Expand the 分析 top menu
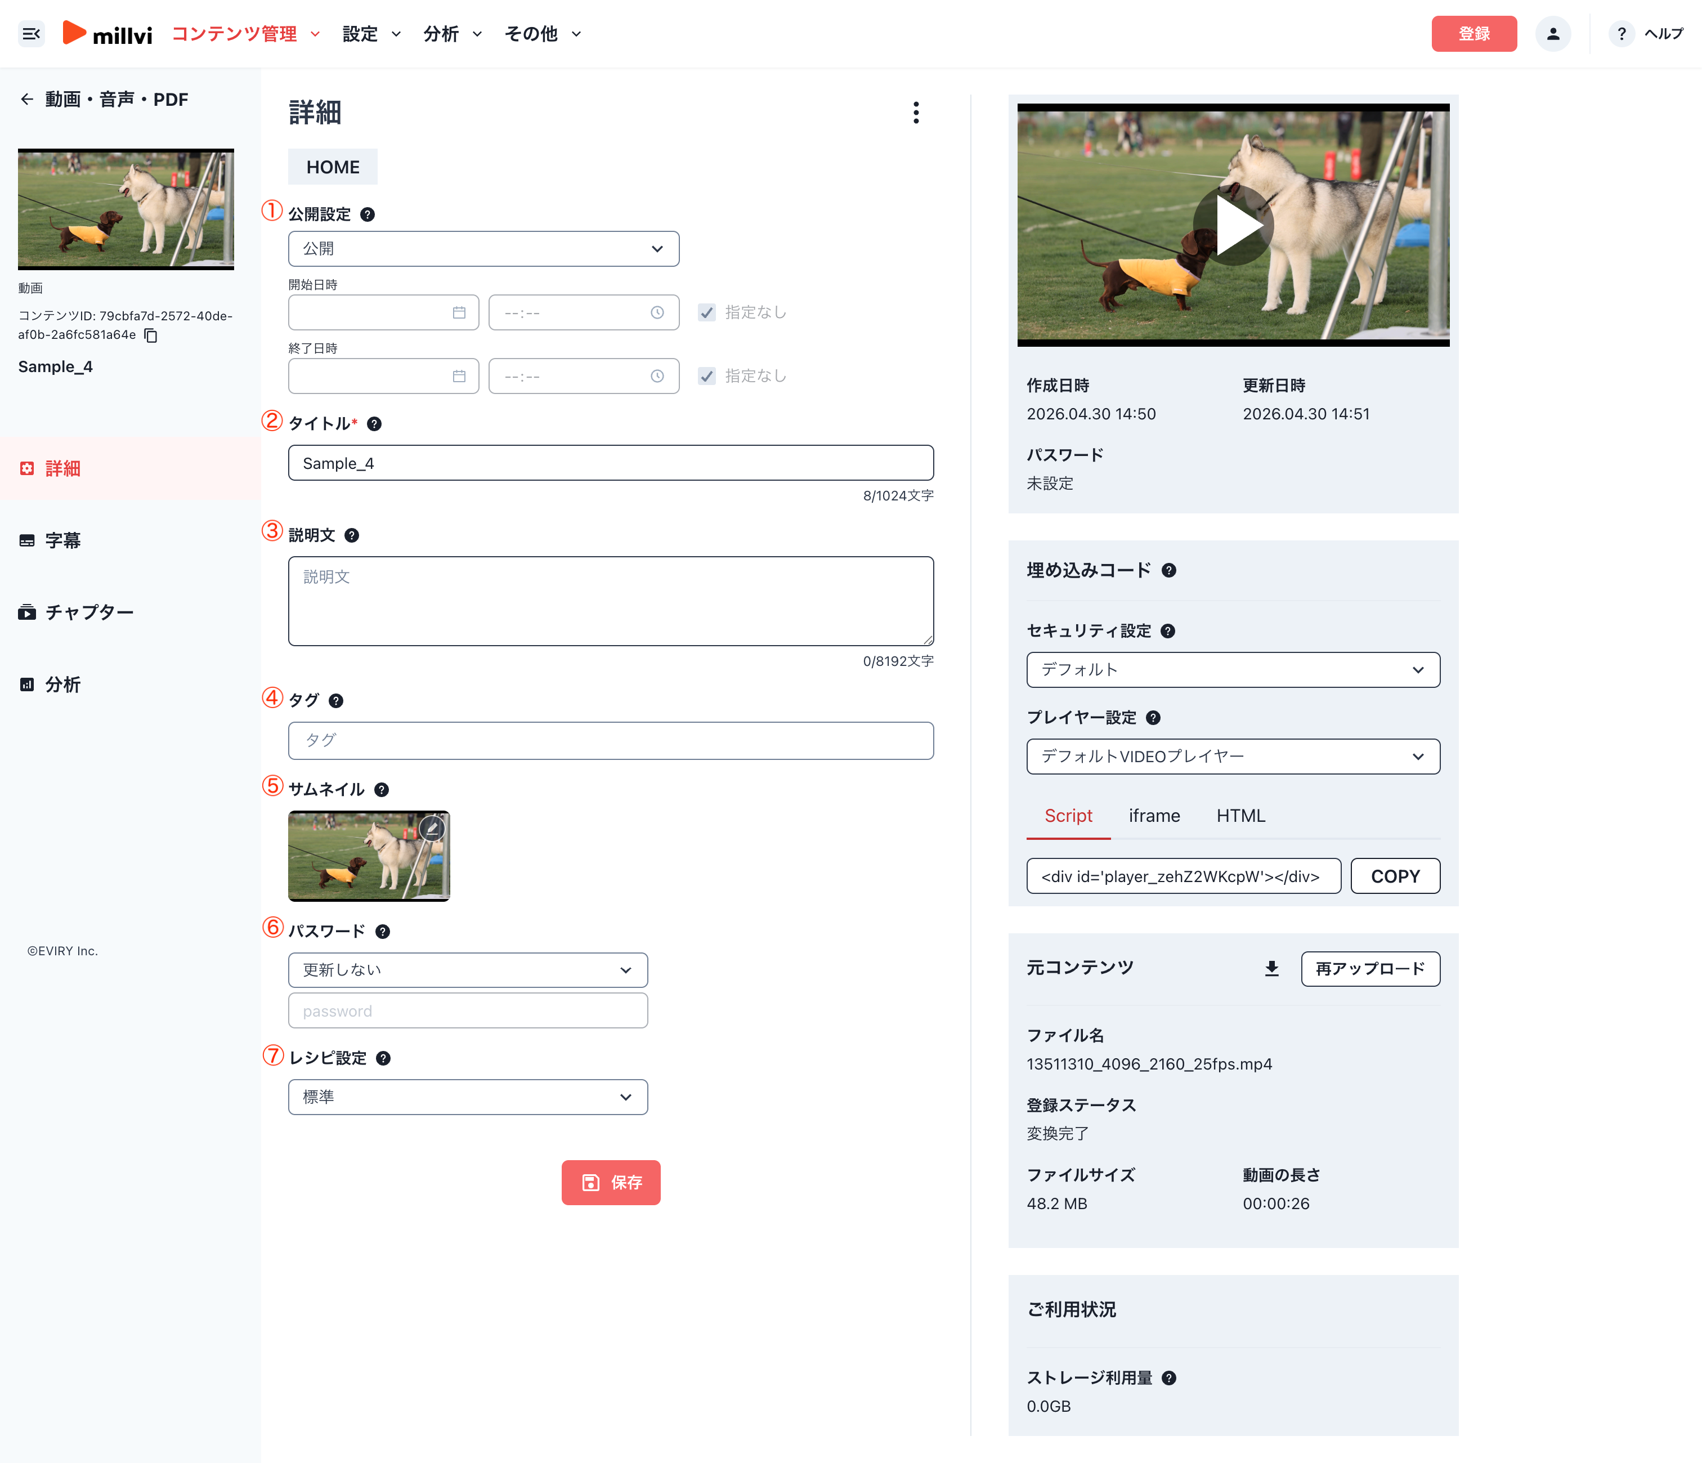Image resolution: width=1702 pixels, height=1463 pixels. 453,34
